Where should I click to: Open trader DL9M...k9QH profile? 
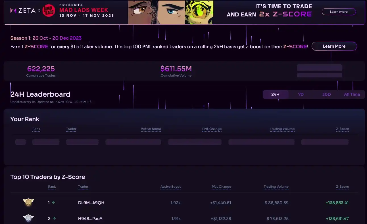coord(91,203)
